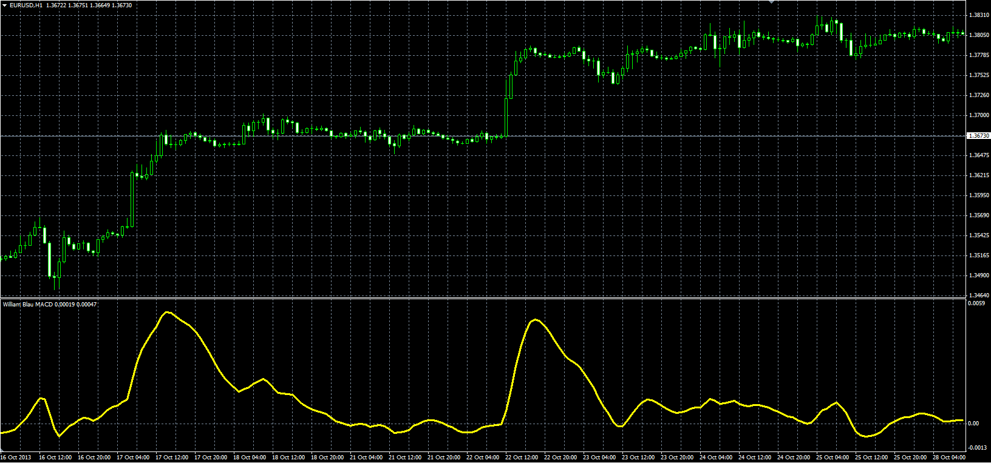Click the 1.38310 price level label
This screenshot has width=991, height=463.
point(979,15)
